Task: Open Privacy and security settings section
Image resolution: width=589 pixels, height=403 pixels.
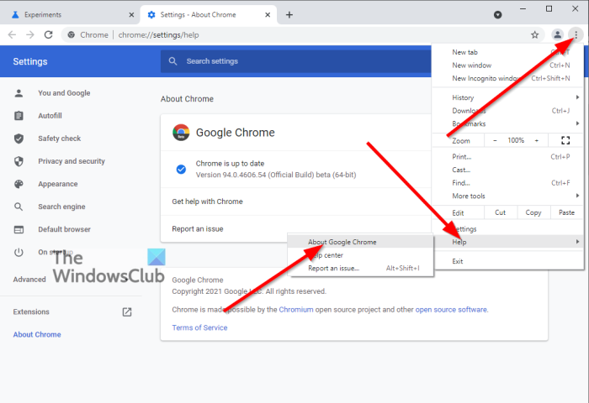Action: (x=72, y=161)
